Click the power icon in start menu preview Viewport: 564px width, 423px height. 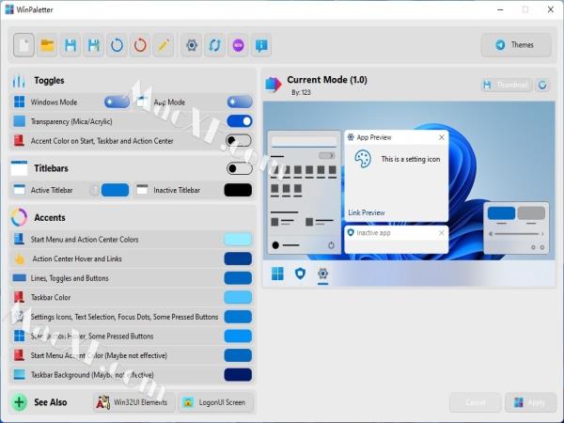(x=331, y=245)
